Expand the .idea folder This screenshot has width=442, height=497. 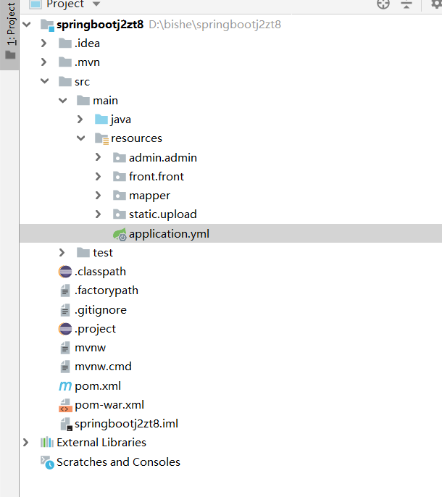click(x=44, y=43)
